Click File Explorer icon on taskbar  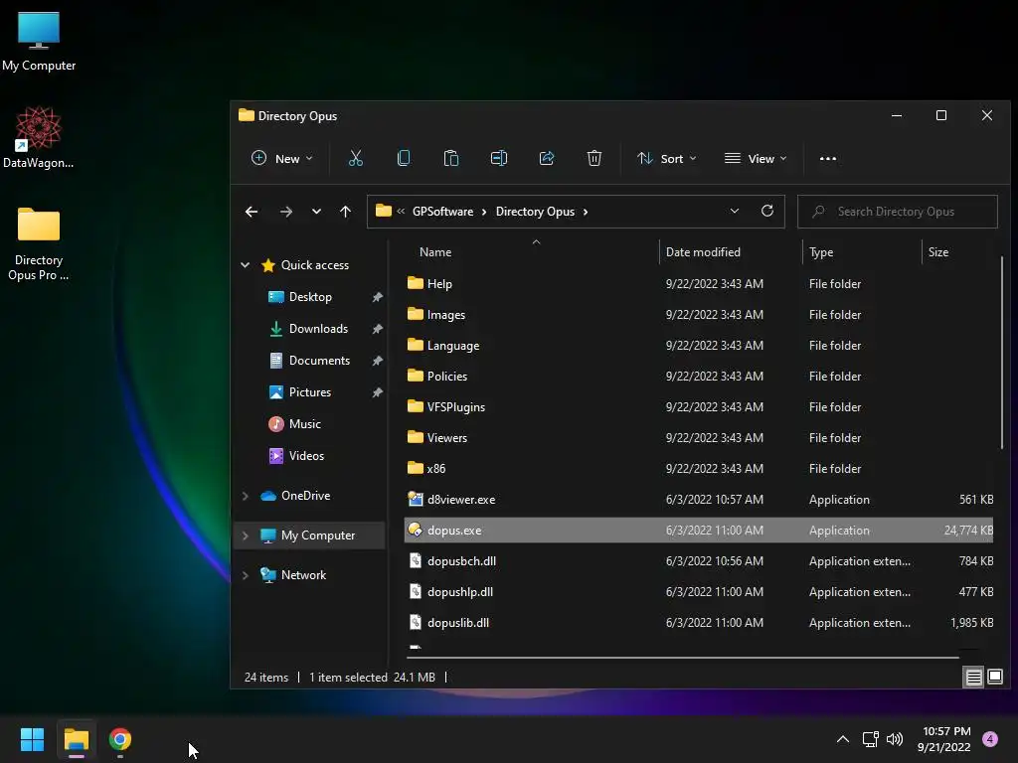76,739
